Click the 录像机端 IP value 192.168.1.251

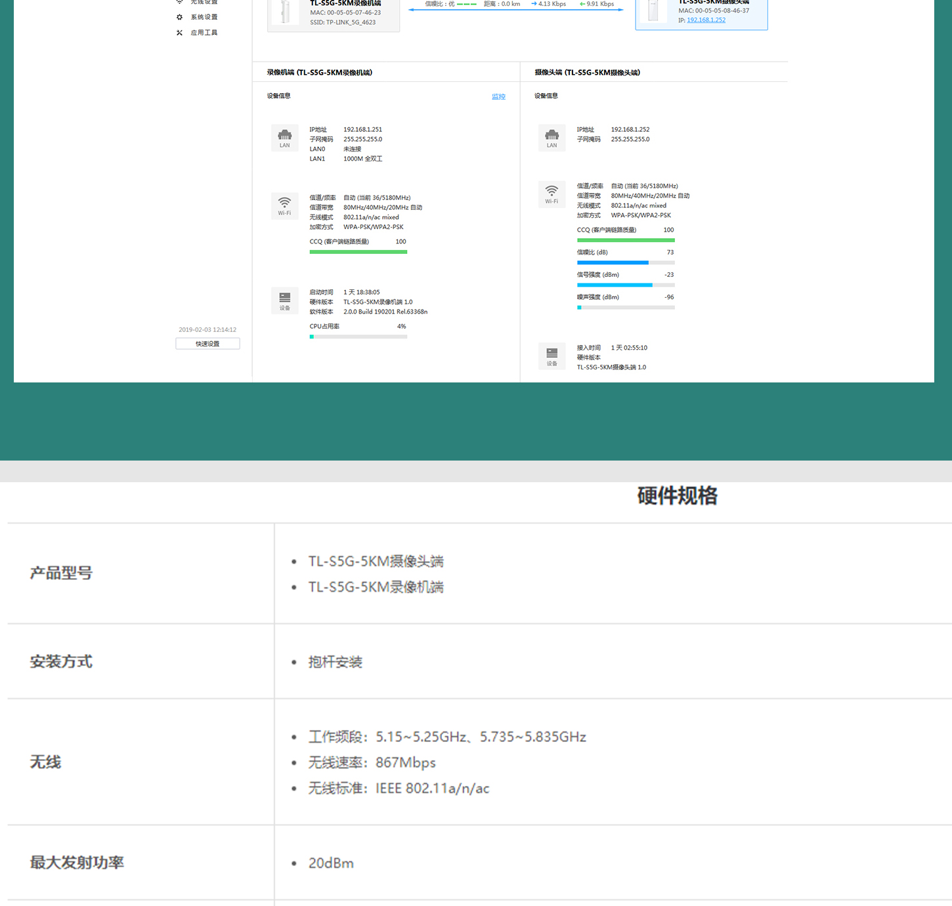362,130
